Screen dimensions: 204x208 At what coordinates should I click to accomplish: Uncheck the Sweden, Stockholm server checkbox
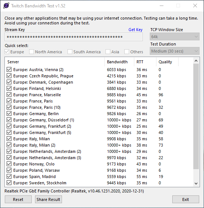(x=9, y=183)
